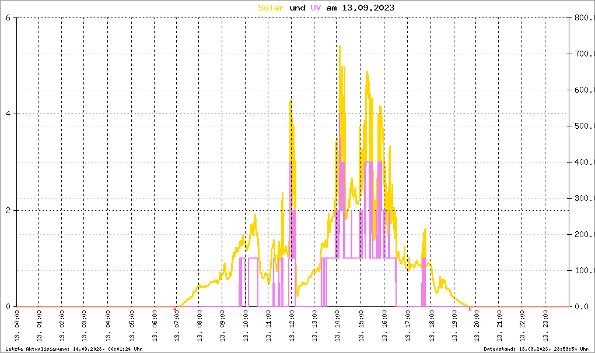The width and height of the screenshot is (595, 353).
Task: Click x-axis time label '13. 23:00'
Action: [545, 326]
